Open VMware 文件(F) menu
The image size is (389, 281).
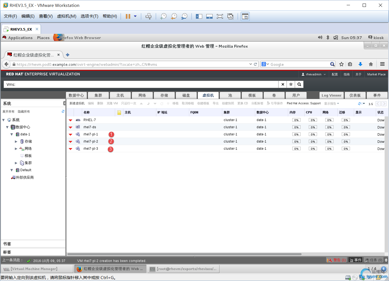[10, 16]
